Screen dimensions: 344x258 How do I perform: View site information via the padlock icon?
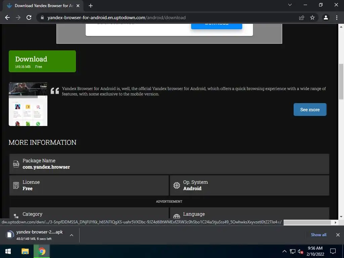[42, 17]
